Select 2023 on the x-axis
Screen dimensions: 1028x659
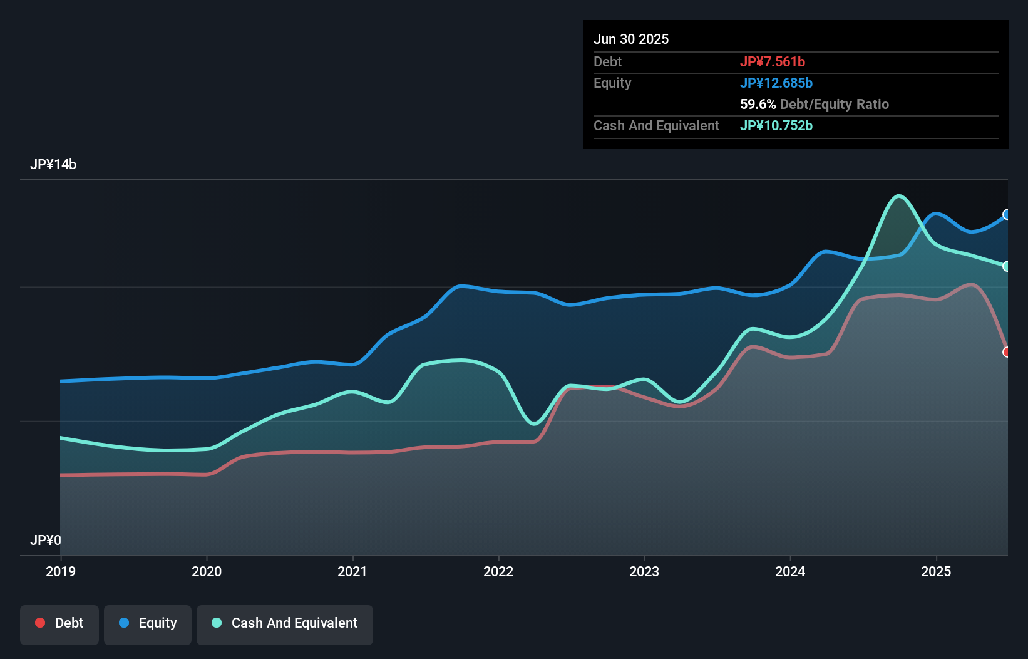click(644, 571)
